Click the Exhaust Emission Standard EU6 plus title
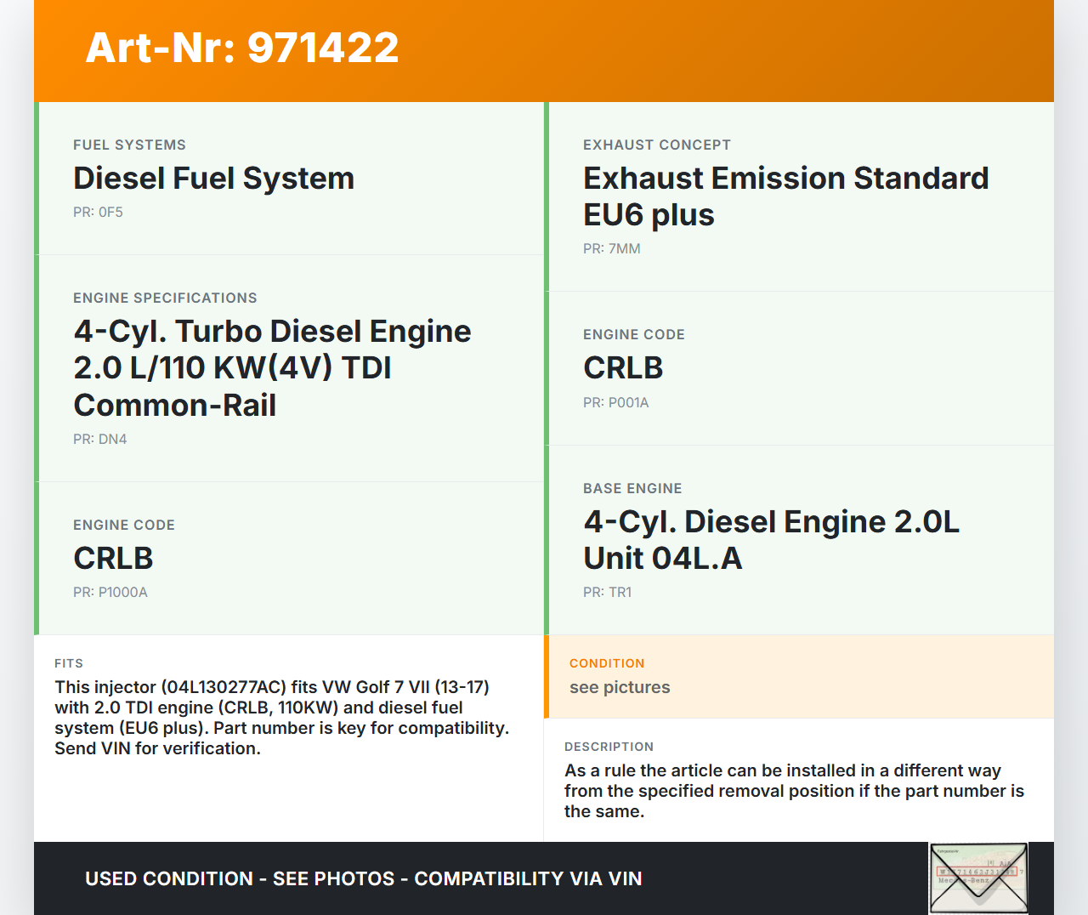This screenshot has height=915, width=1088. [x=785, y=196]
